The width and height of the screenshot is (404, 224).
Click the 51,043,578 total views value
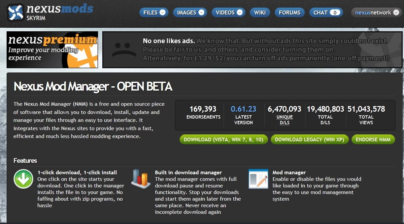[366, 109]
